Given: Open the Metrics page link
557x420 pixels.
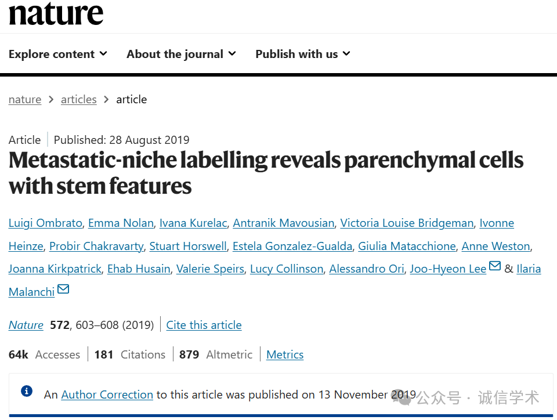Looking at the screenshot, I should point(285,354).
